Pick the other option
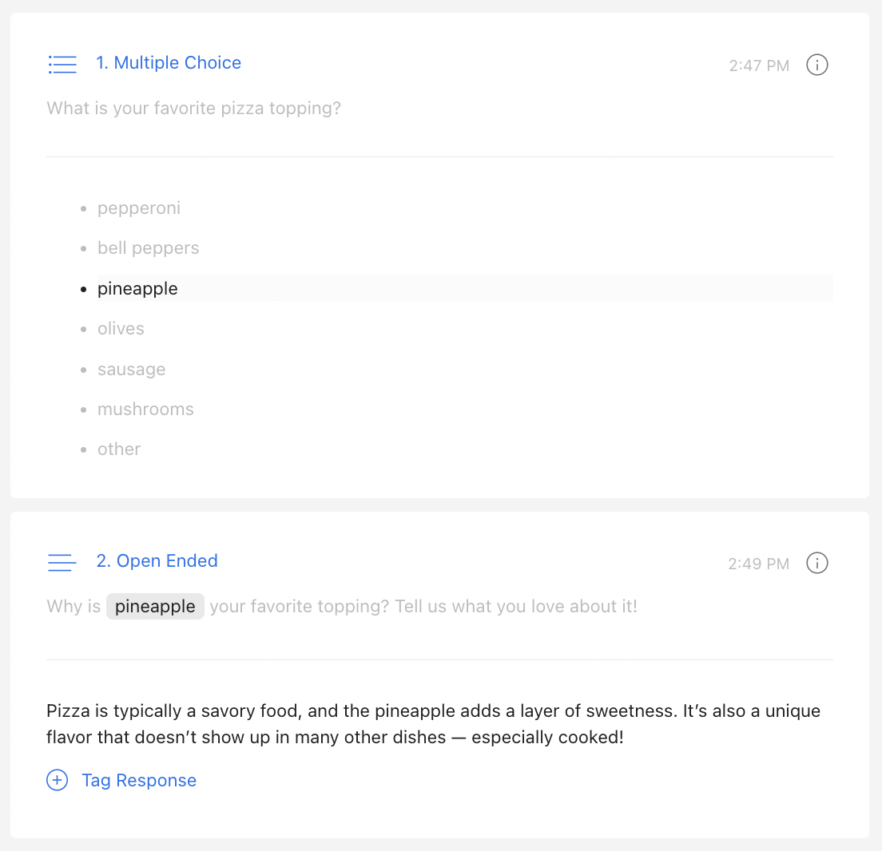Image resolution: width=882 pixels, height=851 pixels. click(x=119, y=449)
